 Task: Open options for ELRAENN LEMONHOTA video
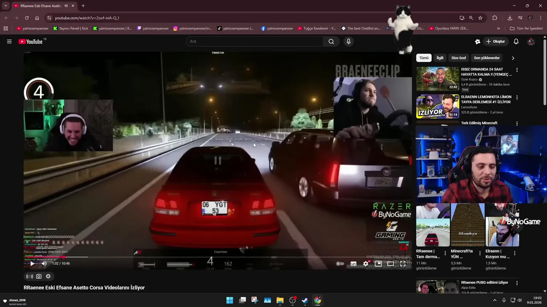(517, 97)
